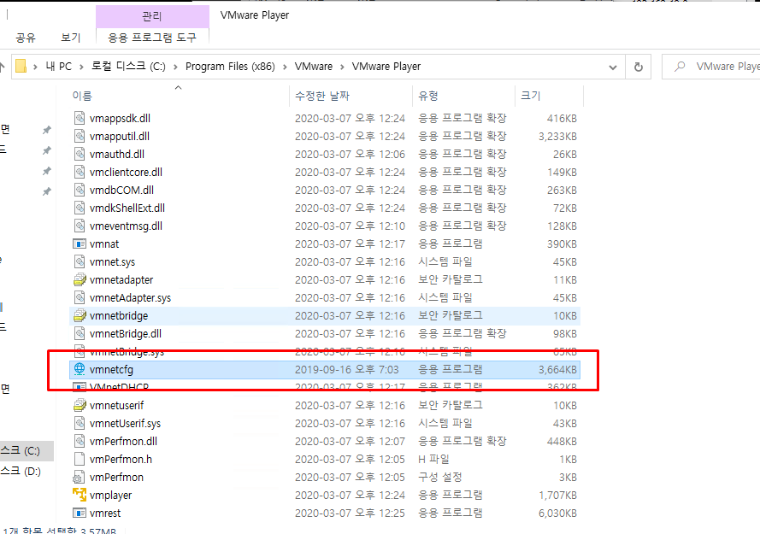Open the 응용 프로그램 도구 tab

point(152,38)
